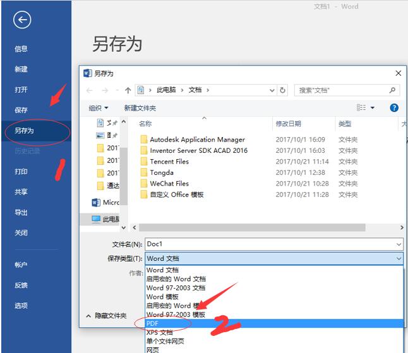Select the Tongda folder
The width and height of the screenshot is (408, 353).
[x=157, y=173]
